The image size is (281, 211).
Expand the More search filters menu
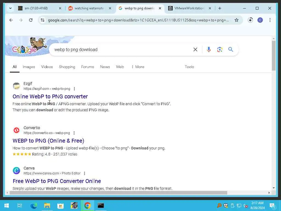pyautogui.click(x=138, y=67)
